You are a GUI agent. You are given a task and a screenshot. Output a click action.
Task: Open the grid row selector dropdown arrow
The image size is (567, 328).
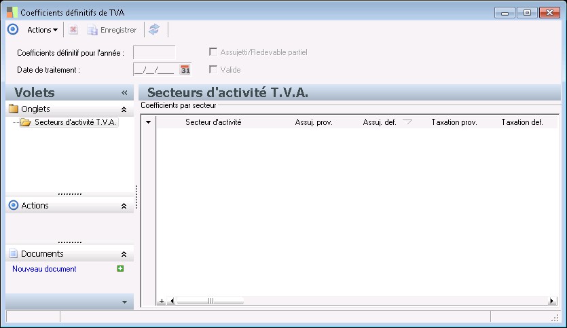click(x=148, y=122)
